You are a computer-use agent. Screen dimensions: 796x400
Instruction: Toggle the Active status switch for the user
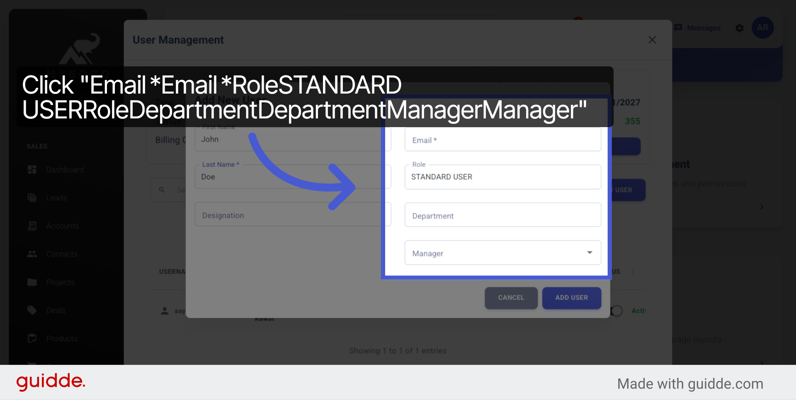point(616,311)
